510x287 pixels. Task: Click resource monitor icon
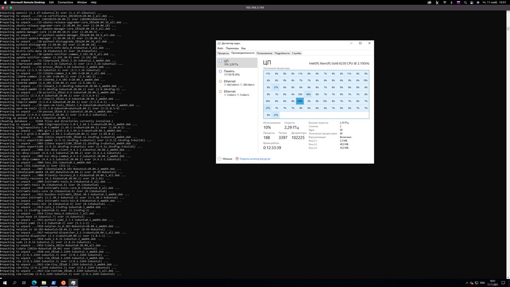pos(237,159)
